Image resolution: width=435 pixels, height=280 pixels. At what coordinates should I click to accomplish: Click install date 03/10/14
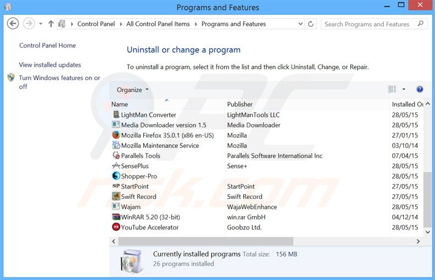(x=405, y=146)
